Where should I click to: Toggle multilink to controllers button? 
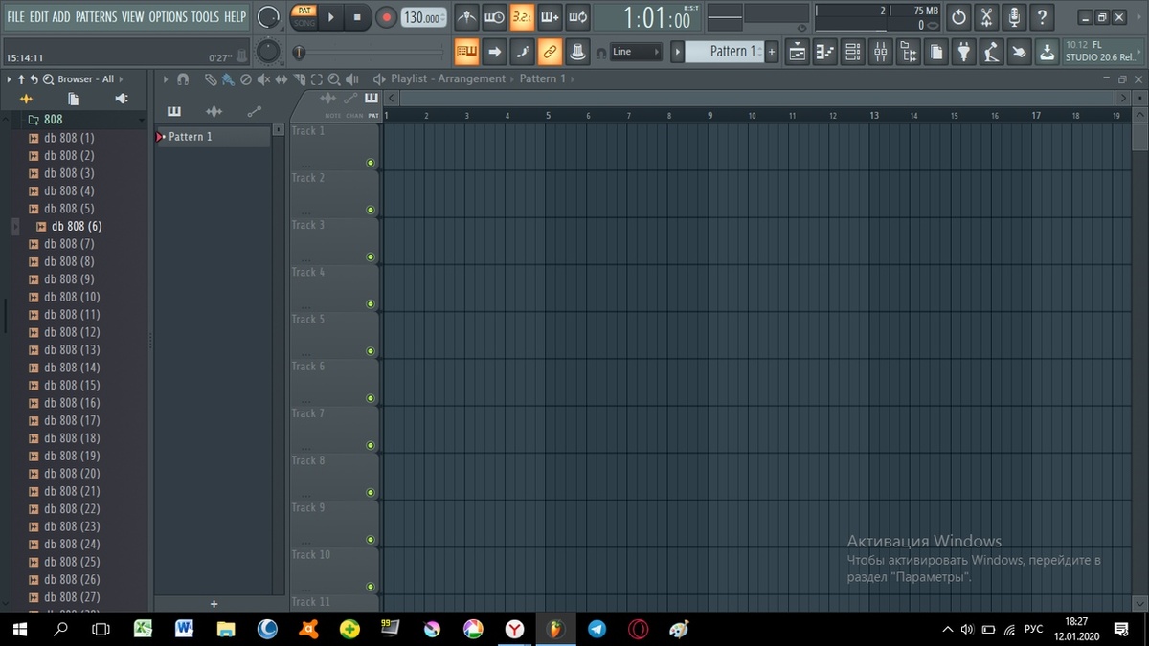[577, 52]
